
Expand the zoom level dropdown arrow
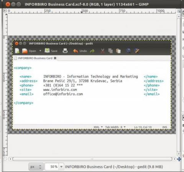tap(61, 167)
